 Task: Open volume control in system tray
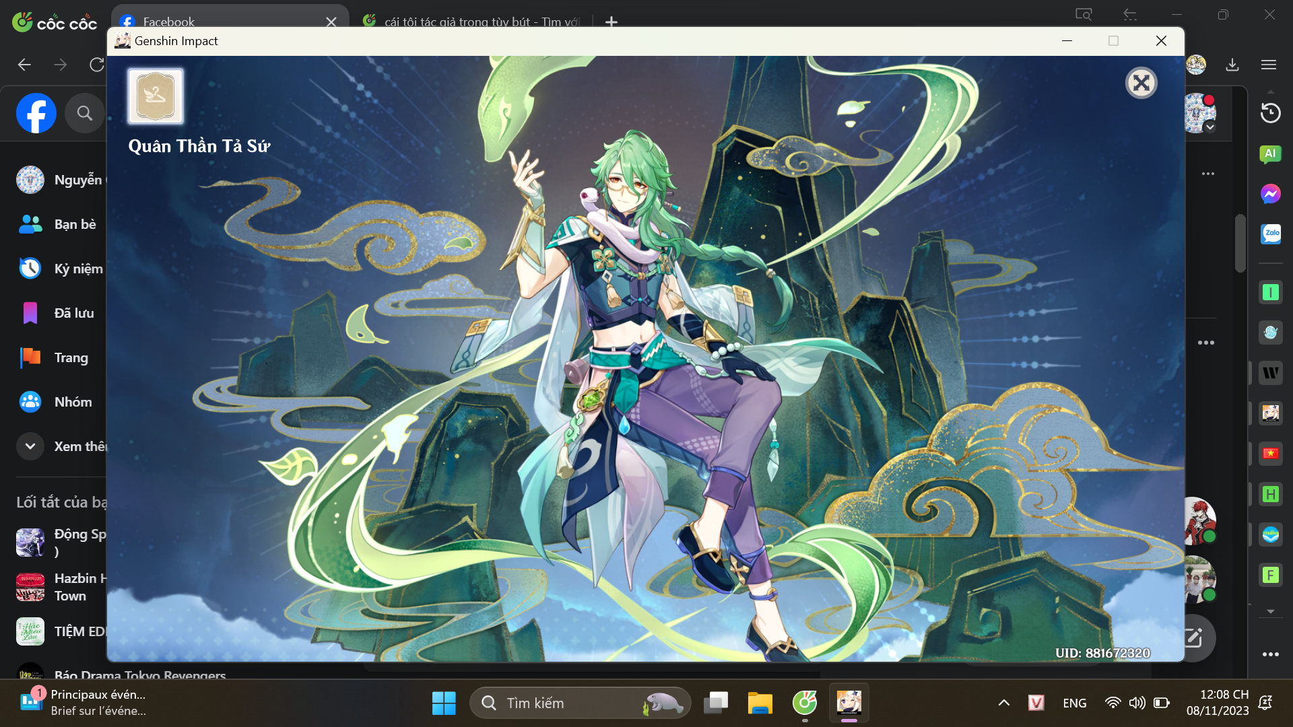(1137, 703)
